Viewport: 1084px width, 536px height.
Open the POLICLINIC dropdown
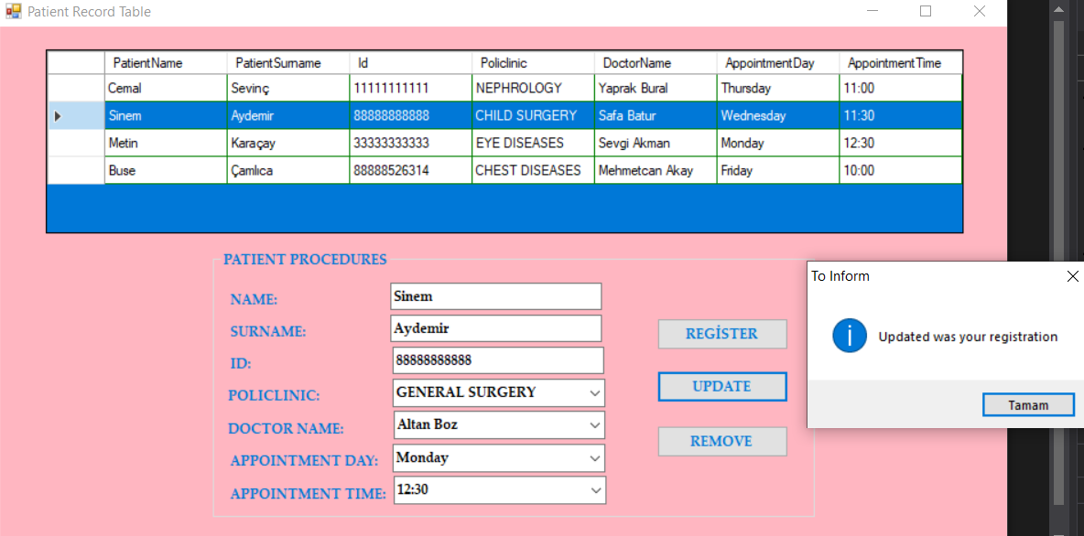pos(595,392)
